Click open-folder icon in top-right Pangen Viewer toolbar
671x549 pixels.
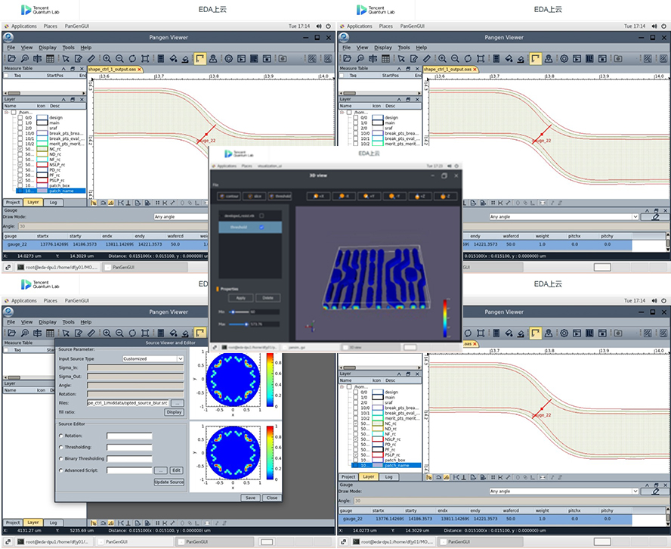point(348,58)
